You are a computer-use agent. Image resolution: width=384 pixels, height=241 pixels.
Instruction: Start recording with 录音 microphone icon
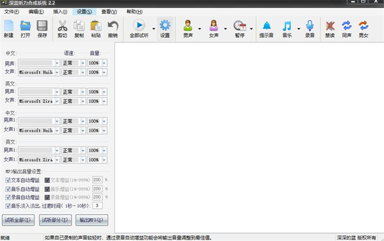pos(310,29)
